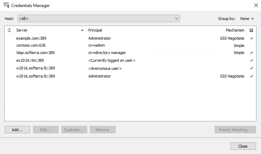Click the refresh icon in the list header

tap(9, 30)
